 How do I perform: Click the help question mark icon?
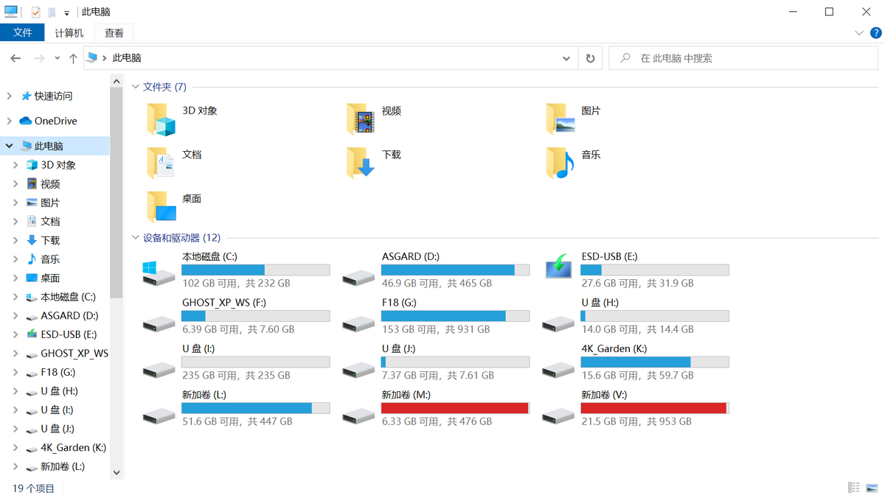[876, 32]
